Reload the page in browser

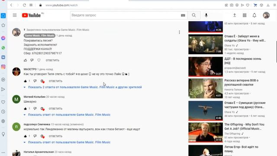24,5
